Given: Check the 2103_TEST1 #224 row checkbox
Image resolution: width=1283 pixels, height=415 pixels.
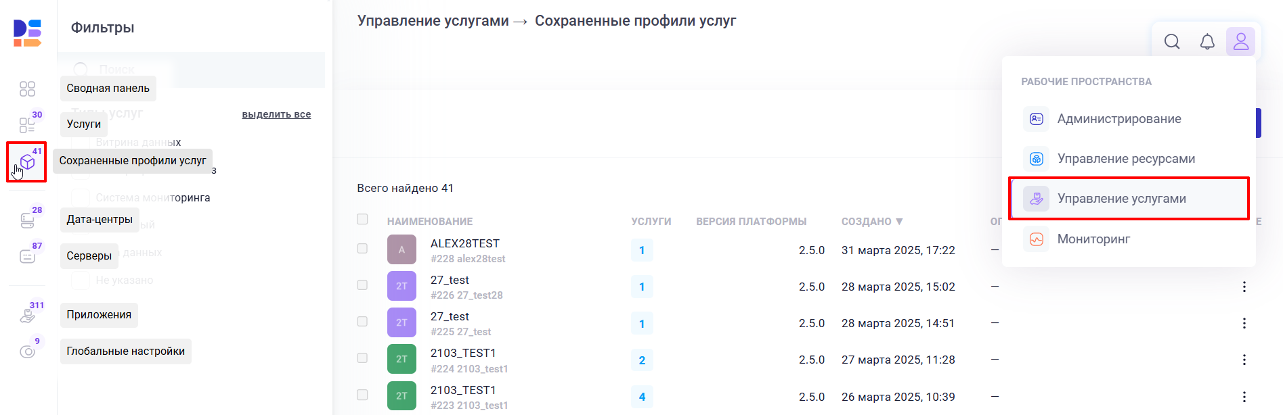Looking at the screenshot, I should point(362,358).
